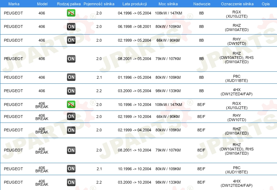This screenshot has height=190, width=277.
Task: Click the ON icon in the 406 79kW row
Action: [x=71, y=59]
